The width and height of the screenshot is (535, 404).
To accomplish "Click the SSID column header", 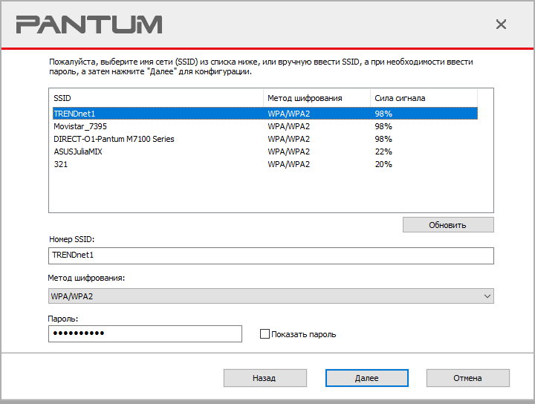I will click(x=157, y=98).
